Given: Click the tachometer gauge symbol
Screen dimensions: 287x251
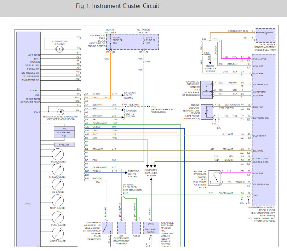Looking at the screenshot, I should pyautogui.click(x=58, y=154).
